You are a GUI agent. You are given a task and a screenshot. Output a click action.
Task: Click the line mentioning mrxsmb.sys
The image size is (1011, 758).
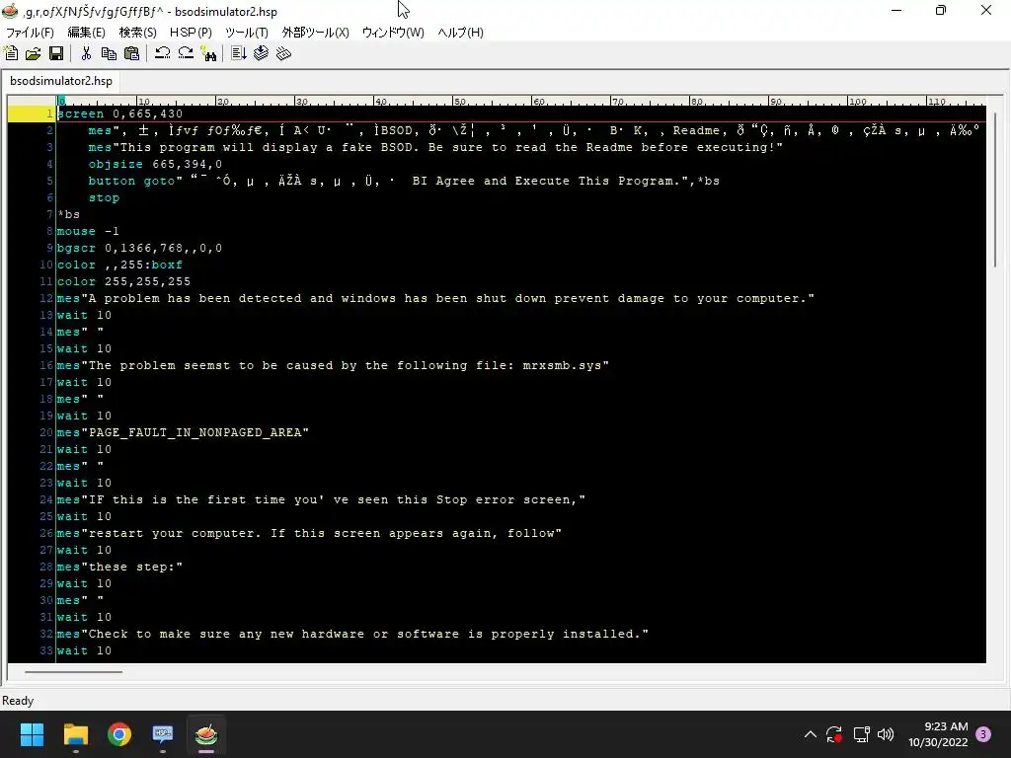point(333,365)
